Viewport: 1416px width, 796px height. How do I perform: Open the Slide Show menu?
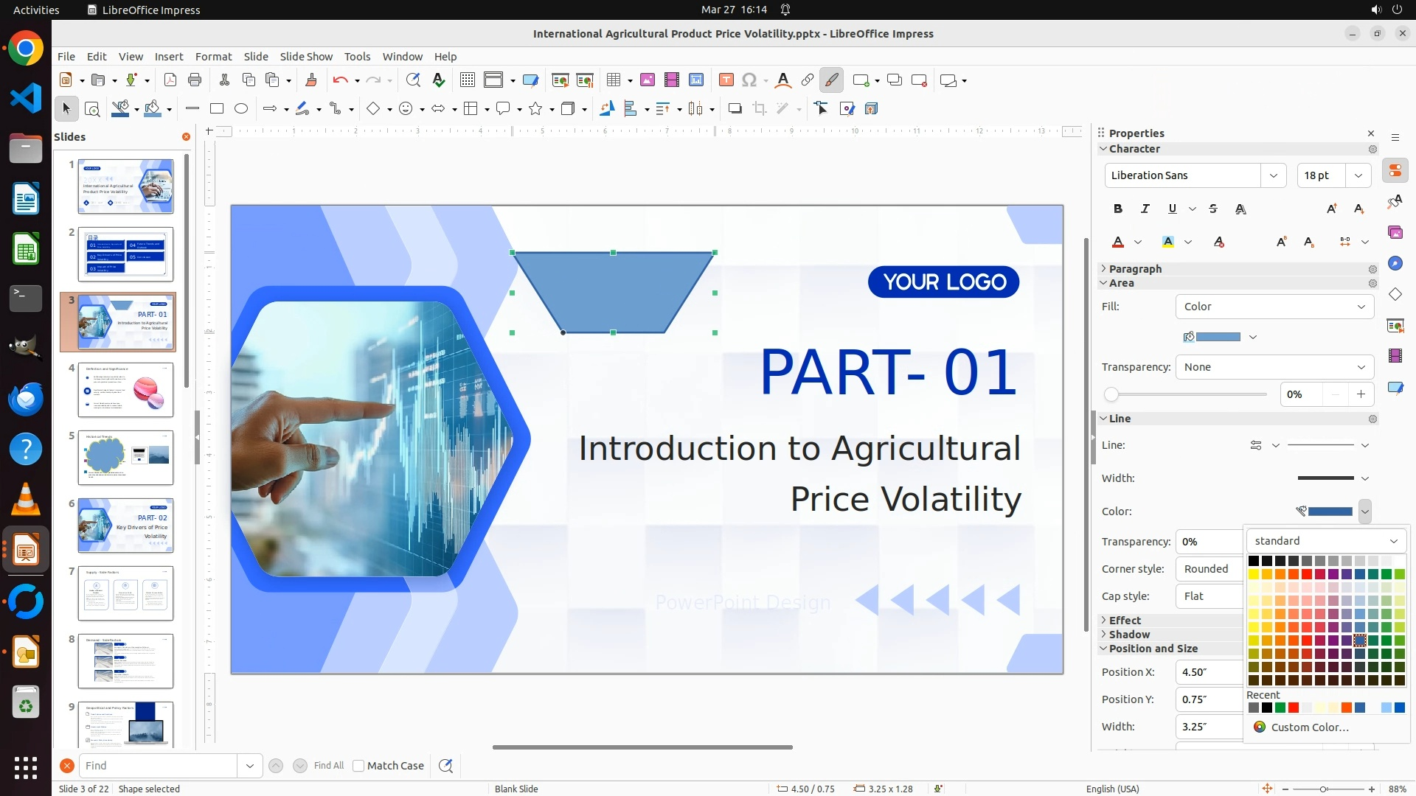(x=306, y=57)
